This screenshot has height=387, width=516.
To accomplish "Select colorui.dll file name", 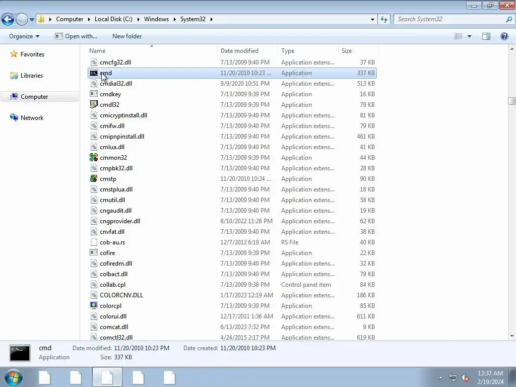I will coord(113,316).
